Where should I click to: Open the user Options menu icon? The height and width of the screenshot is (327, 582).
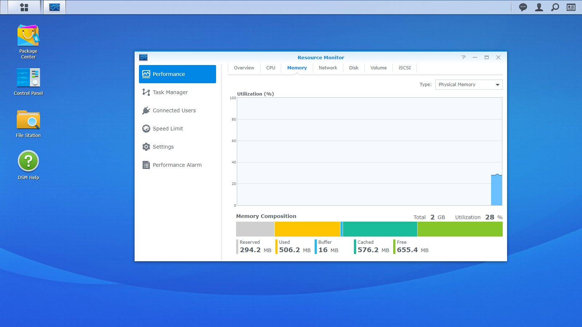tap(539, 7)
